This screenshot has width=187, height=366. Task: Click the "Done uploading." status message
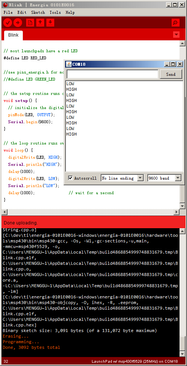click(x=21, y=223)
